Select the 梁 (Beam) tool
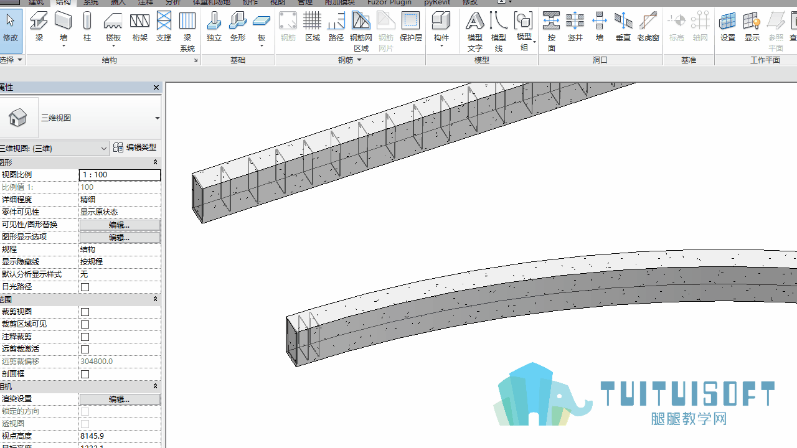The image size is (797, 448). pos(39,26)
